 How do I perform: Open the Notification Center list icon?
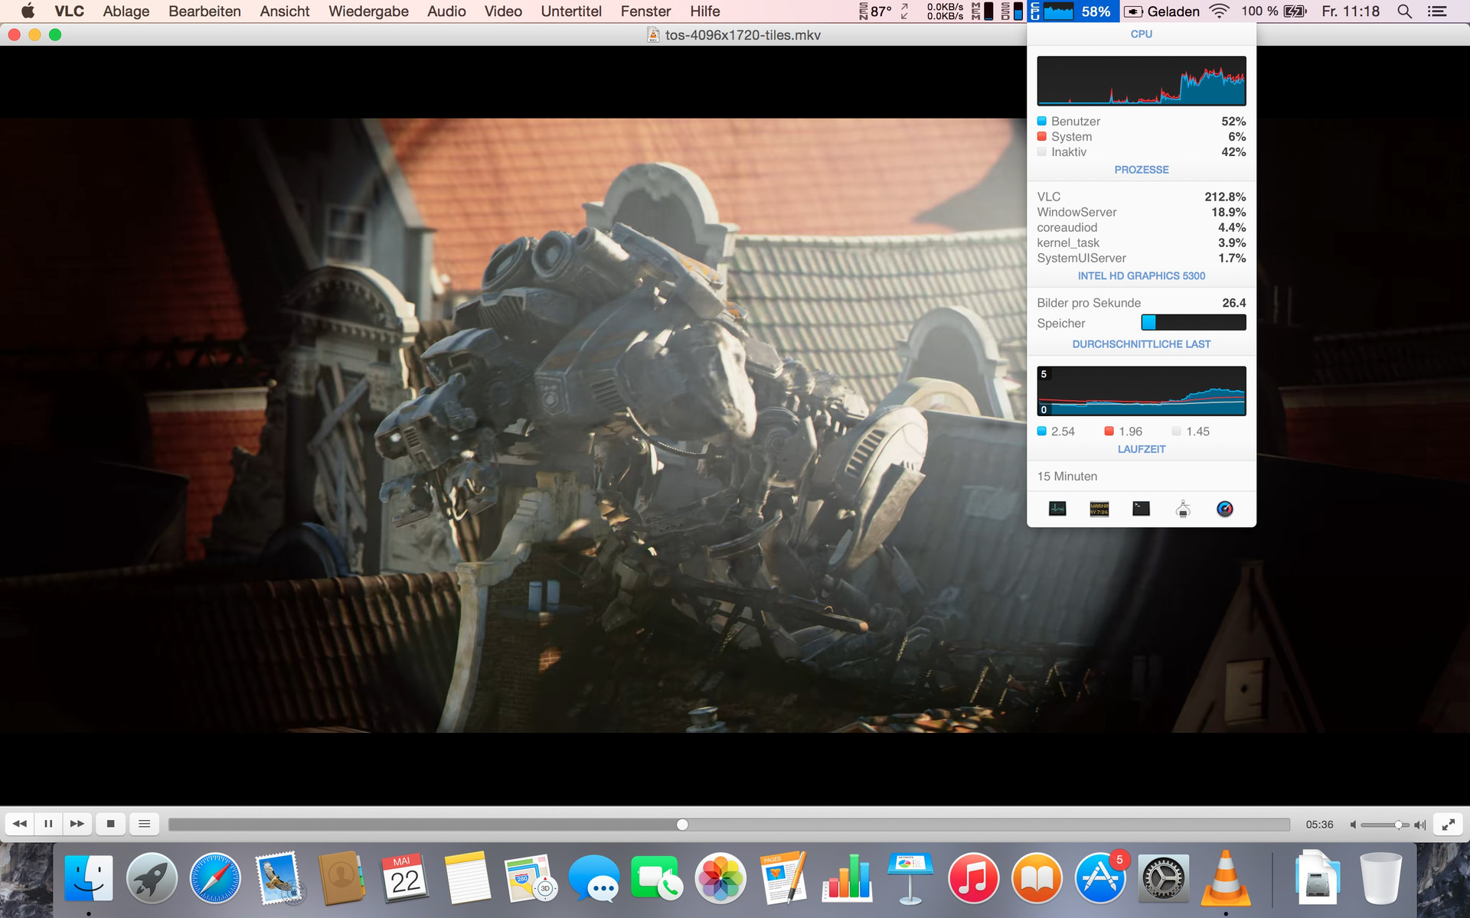(x=1437, y=11)
